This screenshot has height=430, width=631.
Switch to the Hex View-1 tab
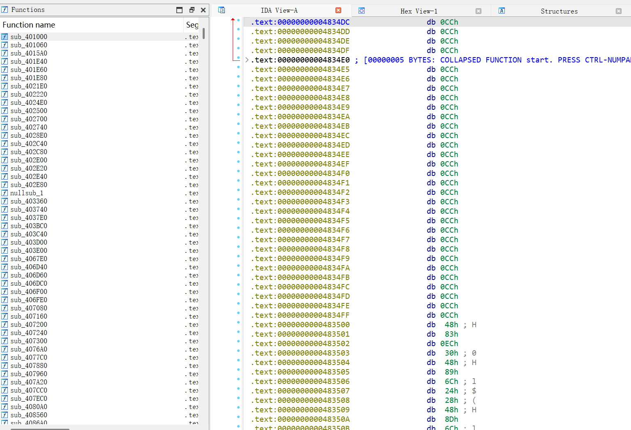[419, 11]
